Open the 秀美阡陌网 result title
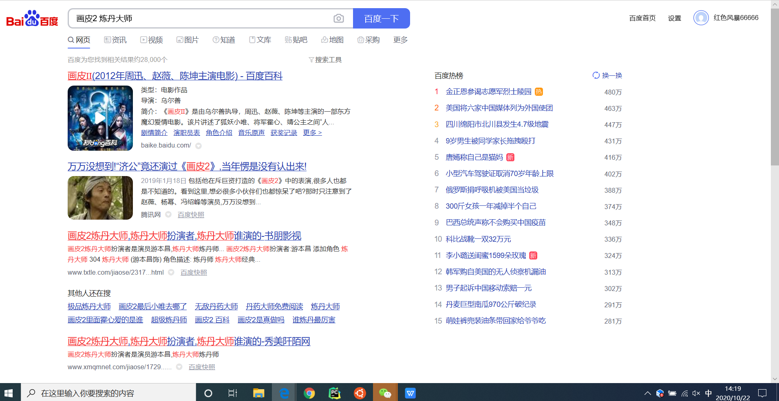The width and height of the screenshot is (779, 401). pos(189,341)
